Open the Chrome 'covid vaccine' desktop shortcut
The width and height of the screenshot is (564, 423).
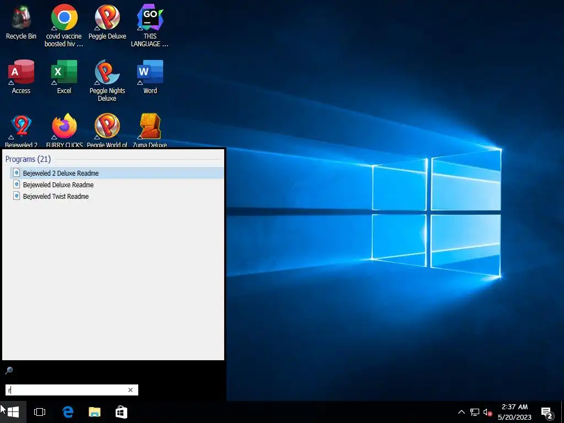[x=64, y=25]
